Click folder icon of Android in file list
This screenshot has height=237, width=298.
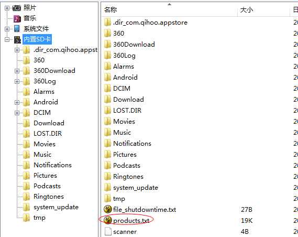coord(107,78)
